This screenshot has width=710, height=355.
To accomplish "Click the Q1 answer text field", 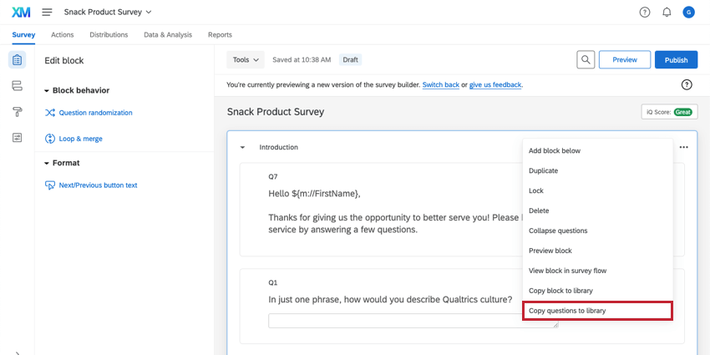I will (413, 321).
